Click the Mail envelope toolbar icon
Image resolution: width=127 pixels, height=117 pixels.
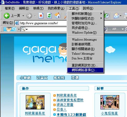(116, 16)
